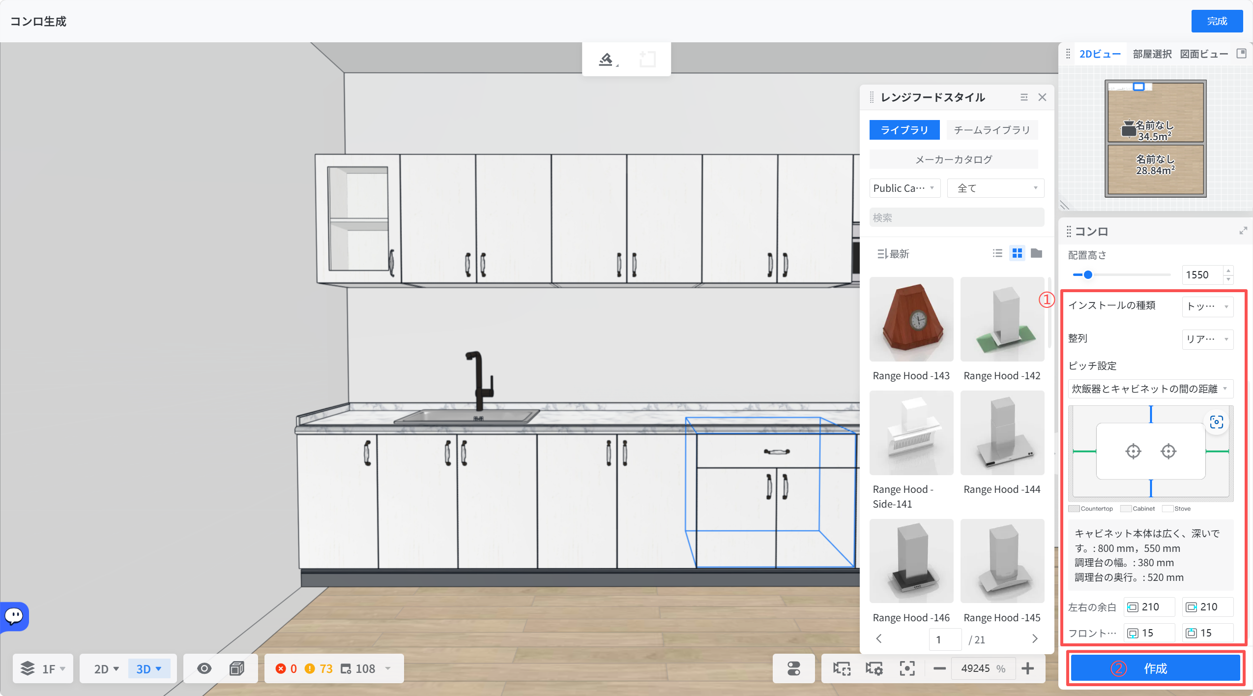Go to previous library page arrow
Image resolution: width=1253 pixels, height=696 pixels.
[x=879, y=638]
